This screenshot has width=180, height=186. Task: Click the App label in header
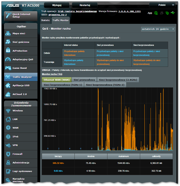[150, 13]
